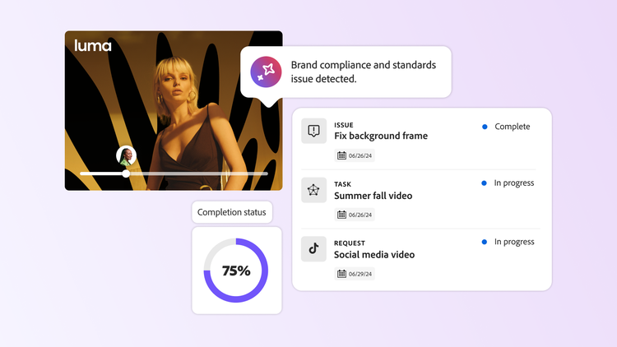
Task: Click the Completion status label
Action: pyautogui.click(x=232, y=212)
